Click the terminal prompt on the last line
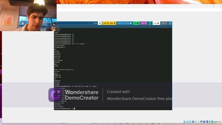Image resolution: width=222 pixels, height=125 pixels. [x=64, y=109]
